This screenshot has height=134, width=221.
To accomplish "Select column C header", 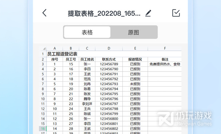I will (87, 48).
